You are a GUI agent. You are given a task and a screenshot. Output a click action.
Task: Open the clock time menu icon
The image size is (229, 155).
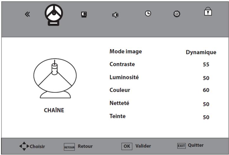coord(148,14)
